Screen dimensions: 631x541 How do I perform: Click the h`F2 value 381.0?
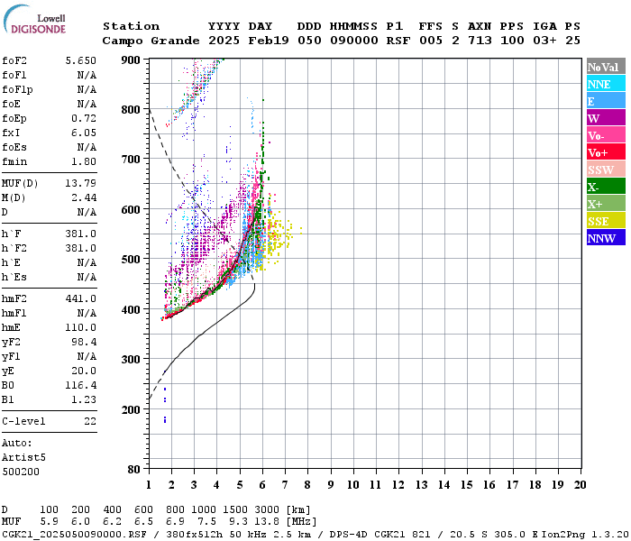pos(81,248)
